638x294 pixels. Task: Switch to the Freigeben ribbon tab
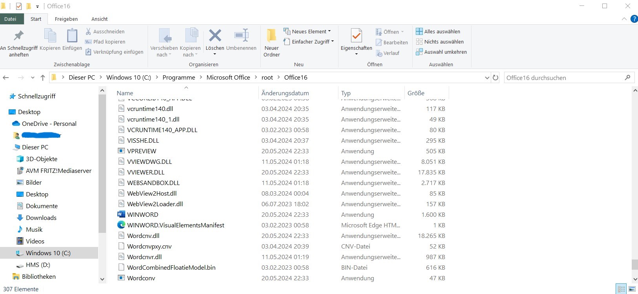[66, 19]
